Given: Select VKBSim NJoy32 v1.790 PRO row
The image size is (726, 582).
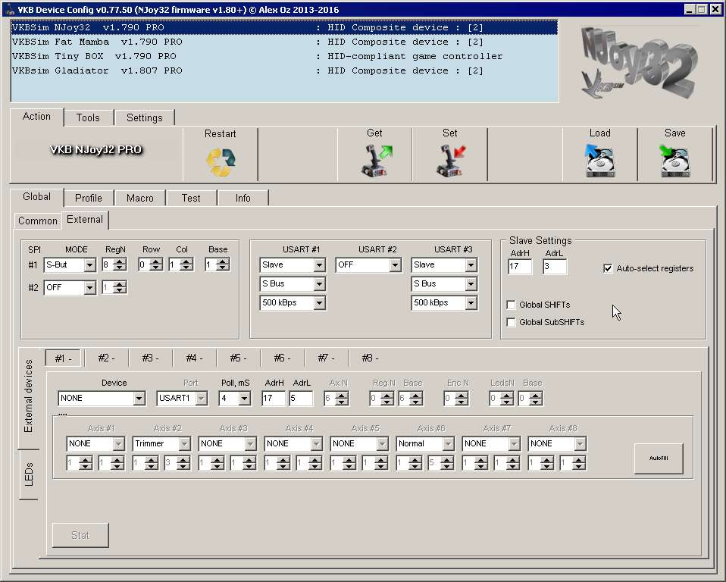Looking at the screenshot, I should [284, 28].
